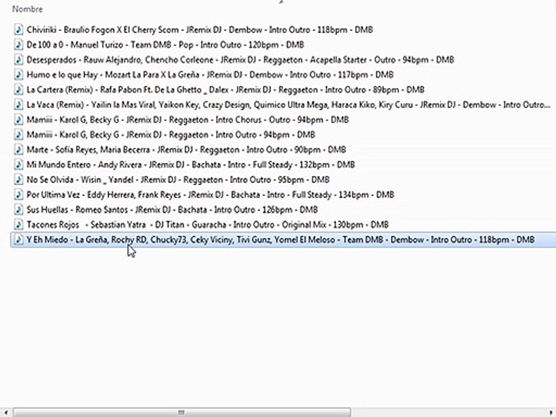Image resolution: width=556 pixels, height=417 pixels.
Task: Click the audio icon for No Se Olvida
Action: [x=19, y=180]
